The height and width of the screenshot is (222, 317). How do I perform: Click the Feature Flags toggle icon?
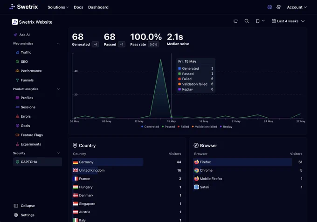coord(17,135)
